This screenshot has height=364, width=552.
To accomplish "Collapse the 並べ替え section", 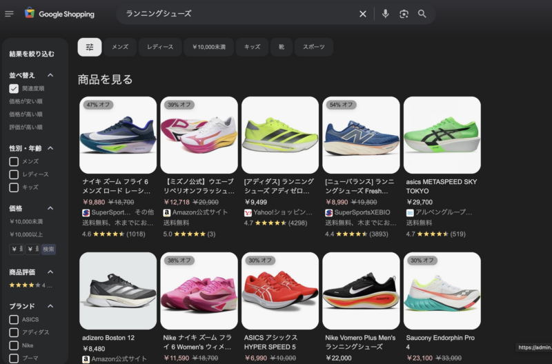I will tap(50, 75).
